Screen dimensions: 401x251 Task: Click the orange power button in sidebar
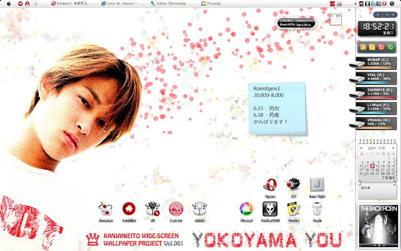[x=372, y=47]
